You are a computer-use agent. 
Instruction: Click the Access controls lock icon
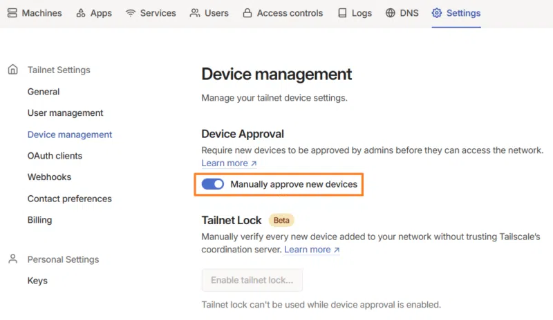(x=247, y=13)
